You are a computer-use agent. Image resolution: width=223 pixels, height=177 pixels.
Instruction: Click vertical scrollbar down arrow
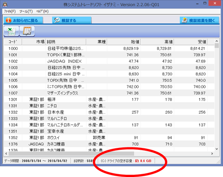click(x=216, y=149)
